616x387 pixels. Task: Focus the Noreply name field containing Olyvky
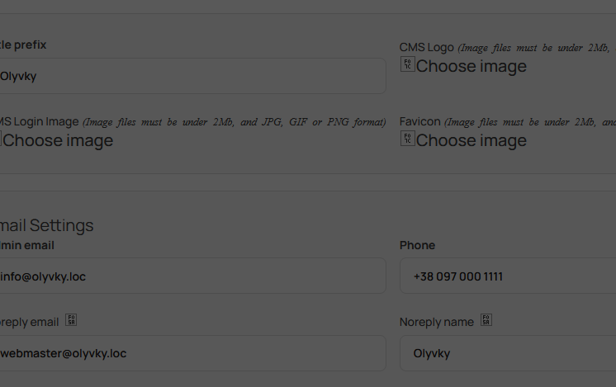pos(508,353)
